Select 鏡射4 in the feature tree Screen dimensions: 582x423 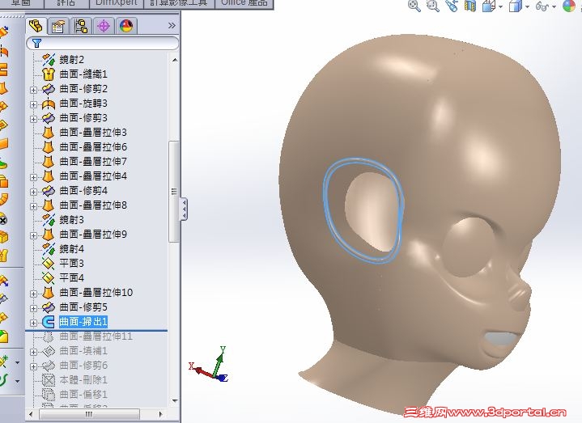tap(71, 249)
